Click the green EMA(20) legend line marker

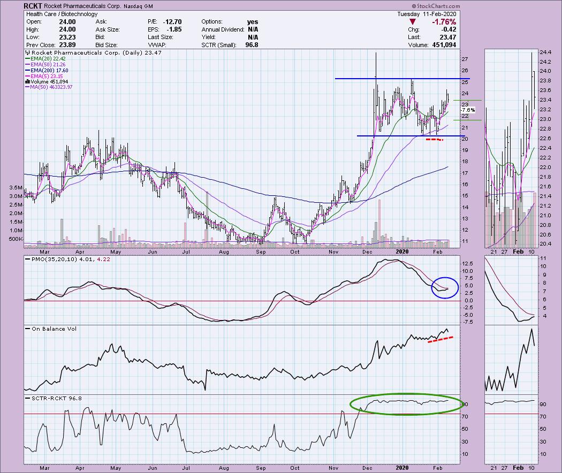click(x=28, y=59)
